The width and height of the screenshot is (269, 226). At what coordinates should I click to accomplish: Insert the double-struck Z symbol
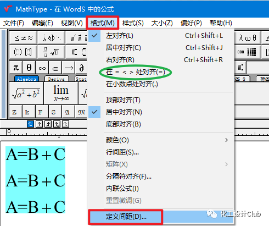point(16,112)
